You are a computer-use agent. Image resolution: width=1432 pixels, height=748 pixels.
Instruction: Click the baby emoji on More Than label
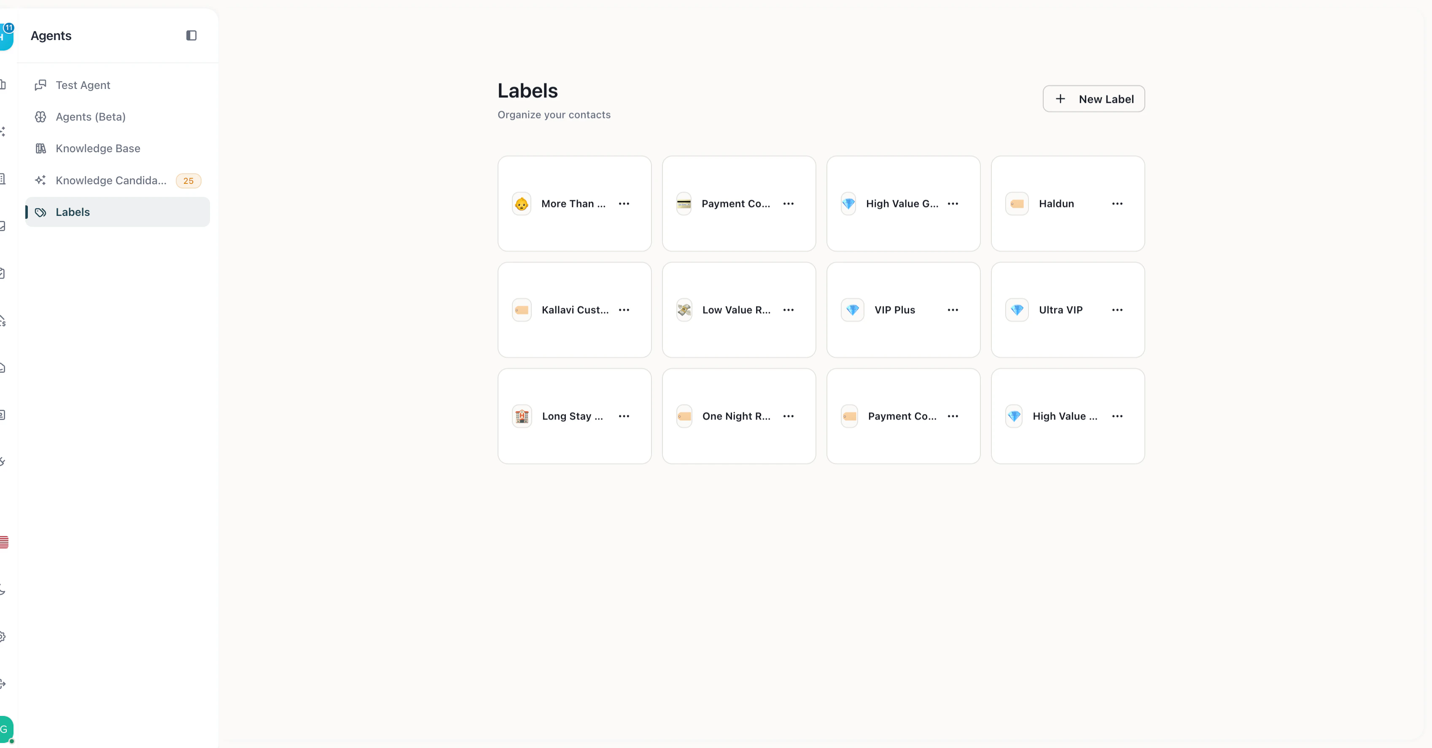[522, 204]
